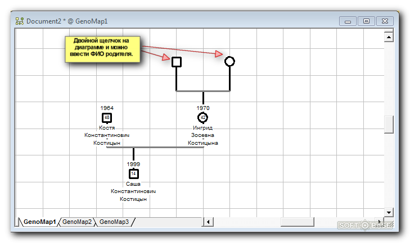The height and width of the screenshot is (243, 410).
Task: Switch to the GenoMap1 tab
Action: (39, 222)
